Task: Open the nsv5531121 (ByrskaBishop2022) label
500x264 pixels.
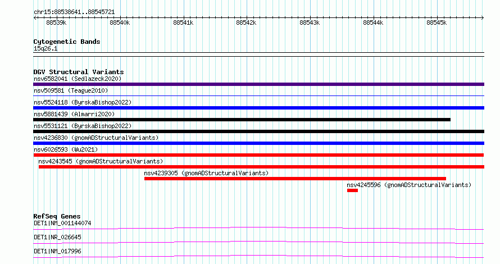Action: (x=83, y=126)
